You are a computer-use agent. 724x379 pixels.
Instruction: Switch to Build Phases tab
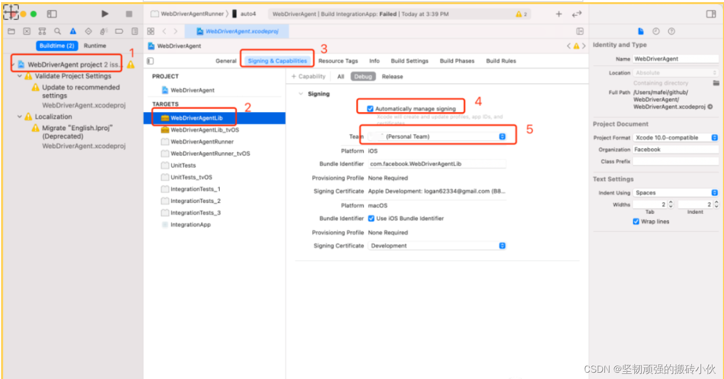(457, 61)
